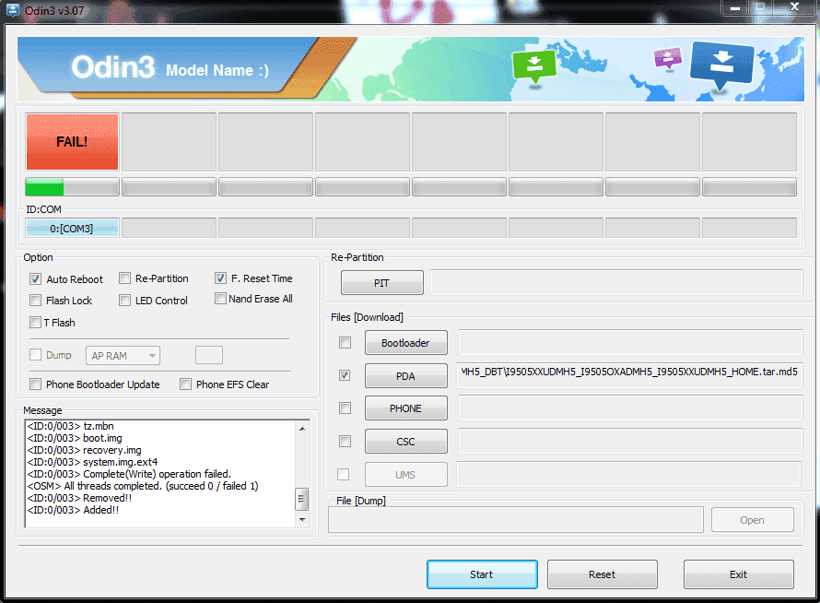820x603 pixels.
Task: Click the PHONE file path field
Action: click(x=630, y=408)
